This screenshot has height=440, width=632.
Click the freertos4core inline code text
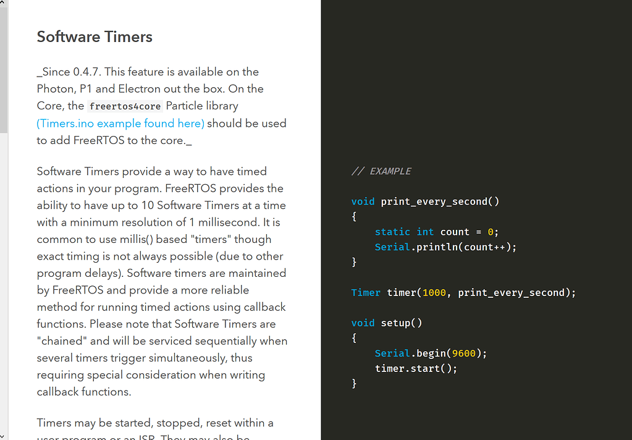coord(125,106)
